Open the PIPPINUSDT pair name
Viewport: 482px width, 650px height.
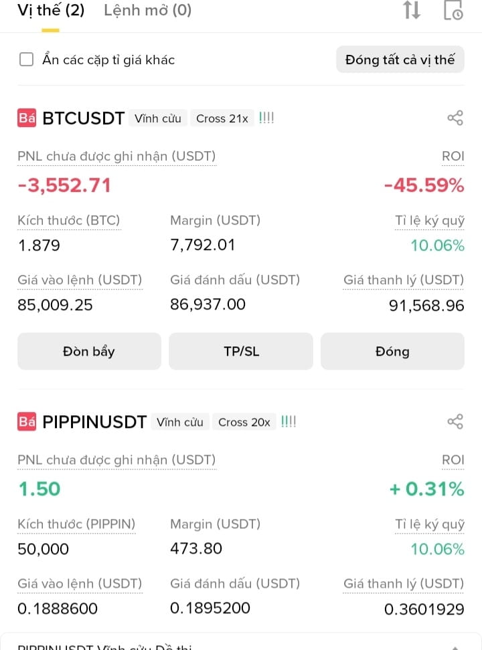[x=94, y=421]
